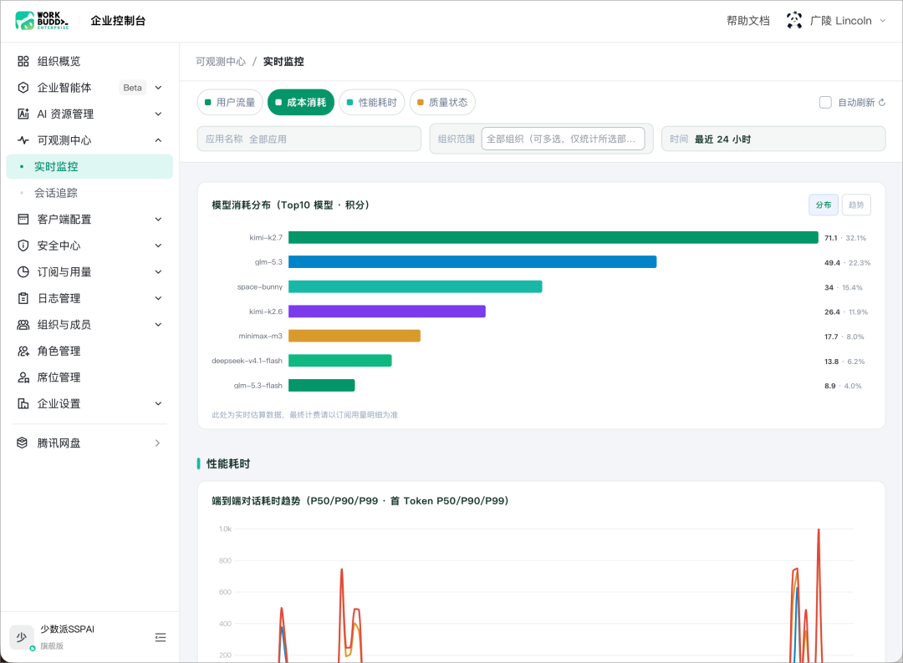Switch chart to 分布 view
Screen dimensions: 903x663
pos(824,205)
